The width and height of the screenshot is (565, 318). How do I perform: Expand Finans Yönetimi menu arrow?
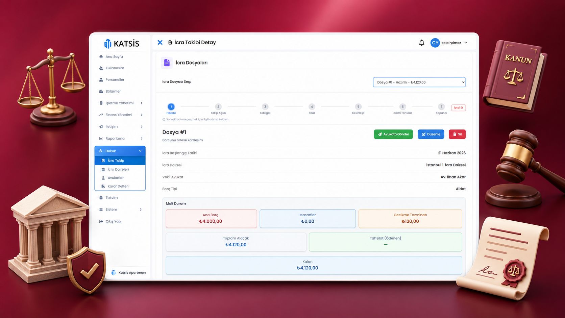tap(142, 115)
